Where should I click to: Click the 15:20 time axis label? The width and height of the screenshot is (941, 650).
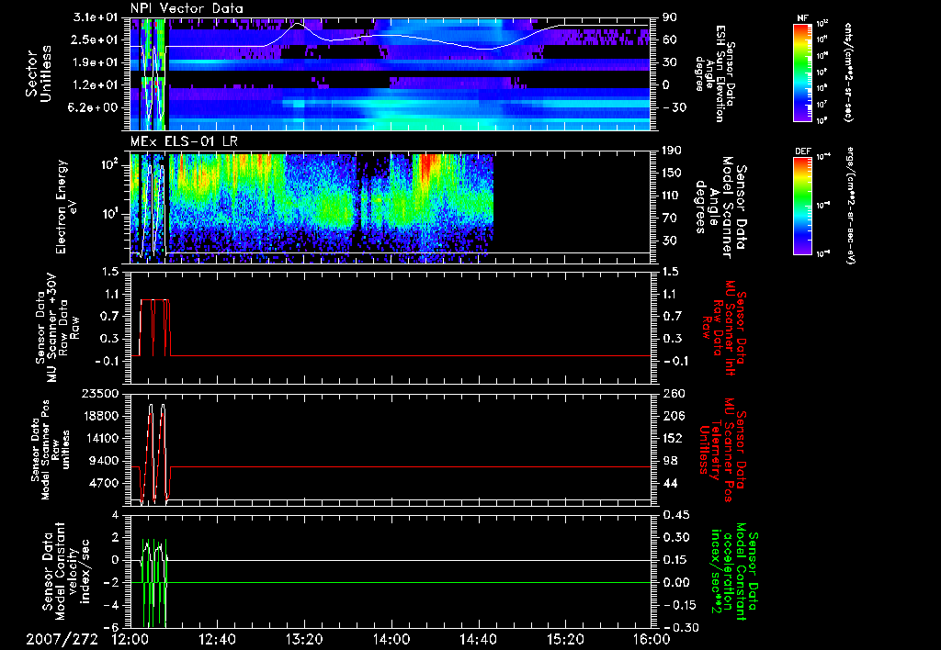point(565,639)
